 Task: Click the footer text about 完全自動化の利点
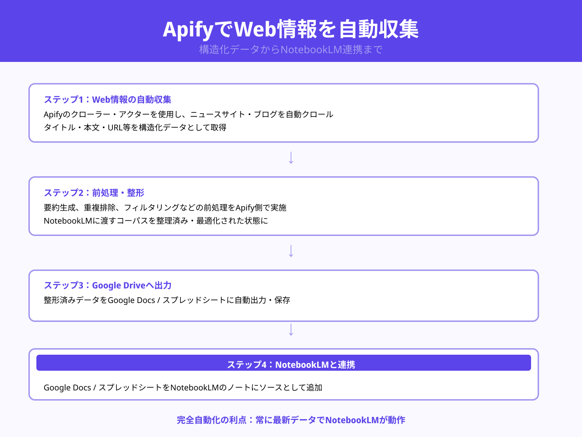pos(291,420)
